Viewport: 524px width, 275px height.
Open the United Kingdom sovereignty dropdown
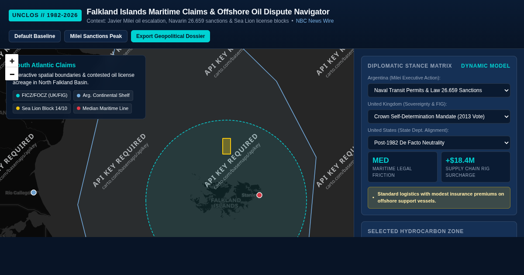pyautogui.click(x=439, y=117)
